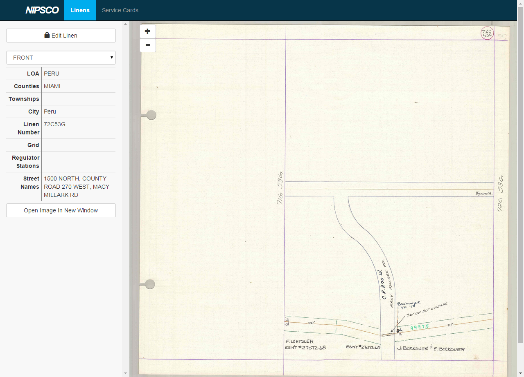Click the NIPSCO logo
Image resolution: width=524 pixels, height=377 pixels.
pos(42,10)
